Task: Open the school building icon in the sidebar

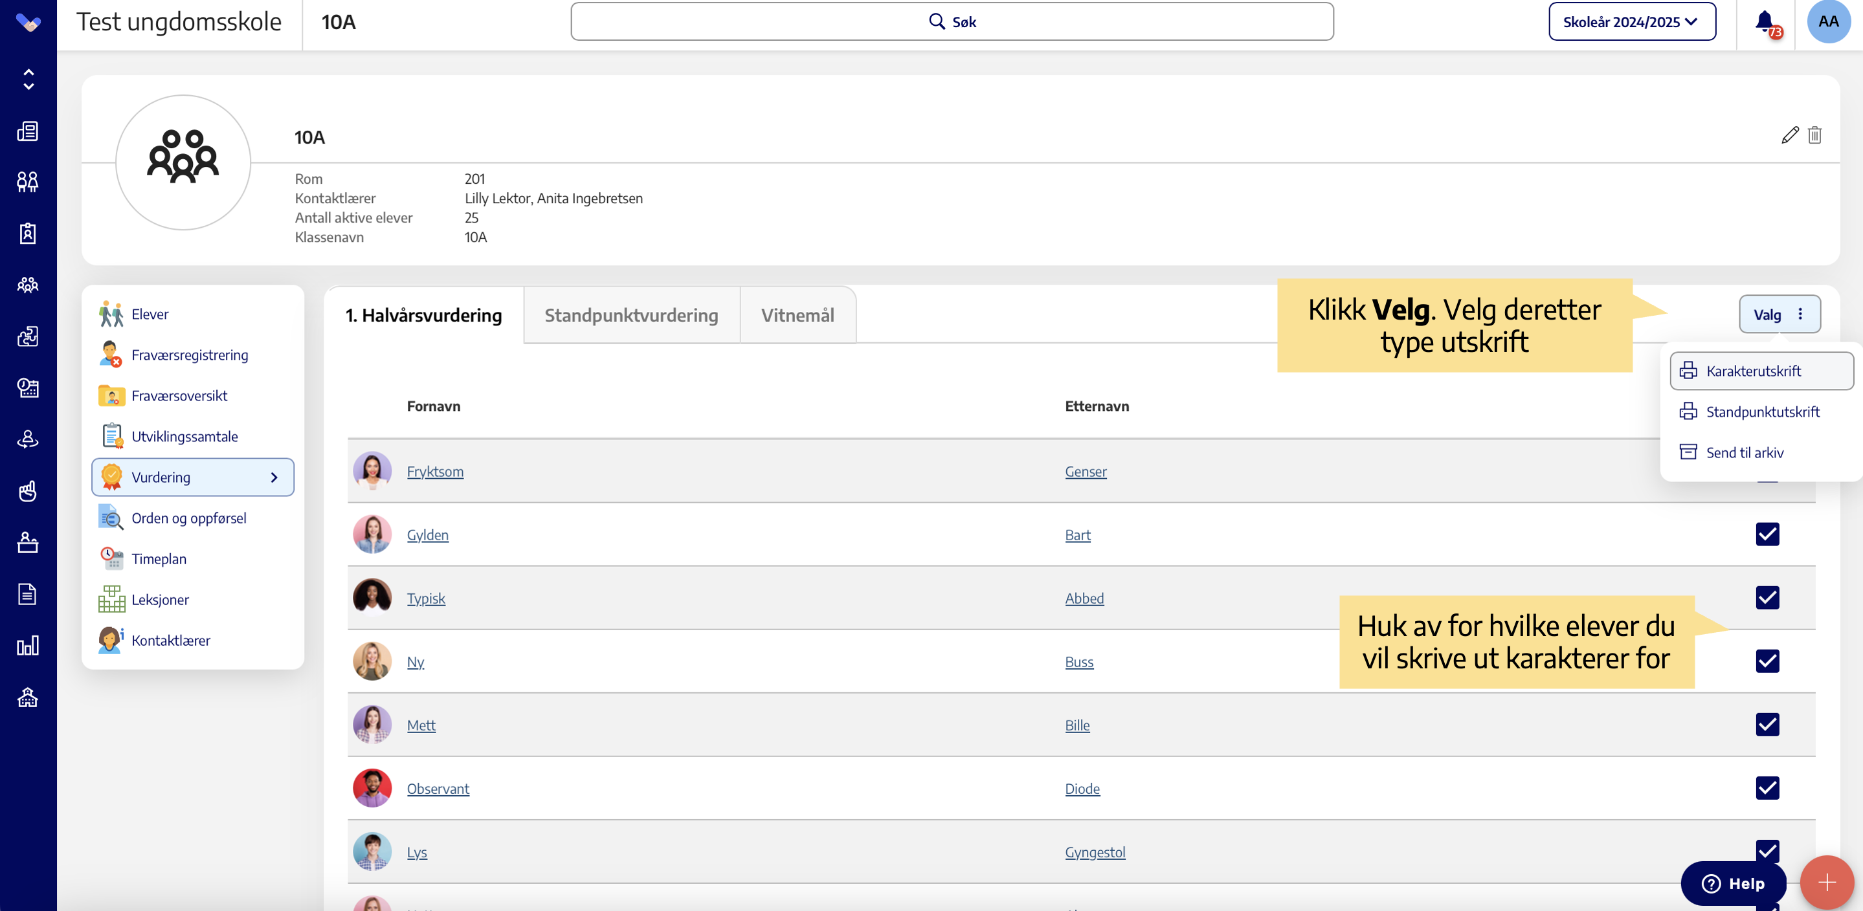Action: tap(28, 697)
